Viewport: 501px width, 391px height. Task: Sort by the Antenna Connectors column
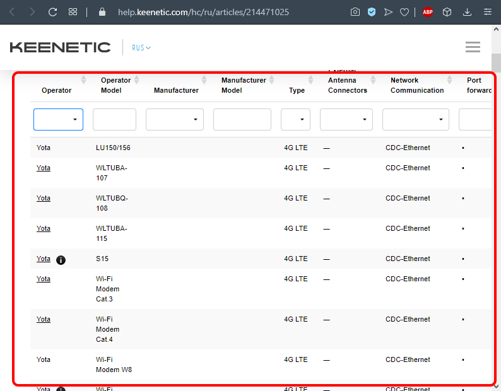[x=373, y=79]
